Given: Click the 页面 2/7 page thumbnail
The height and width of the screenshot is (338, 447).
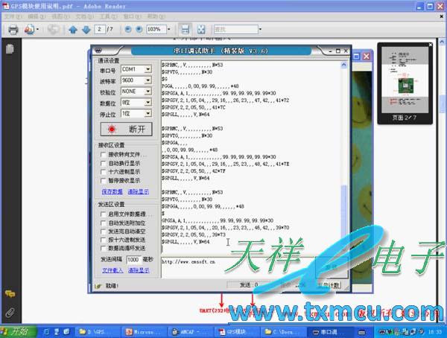Looking at the screenshot, I should click(405, 80).
